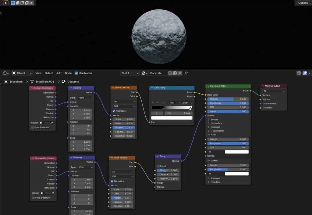Open Color Ramp RGB color mode dropdown

(175, 103)
